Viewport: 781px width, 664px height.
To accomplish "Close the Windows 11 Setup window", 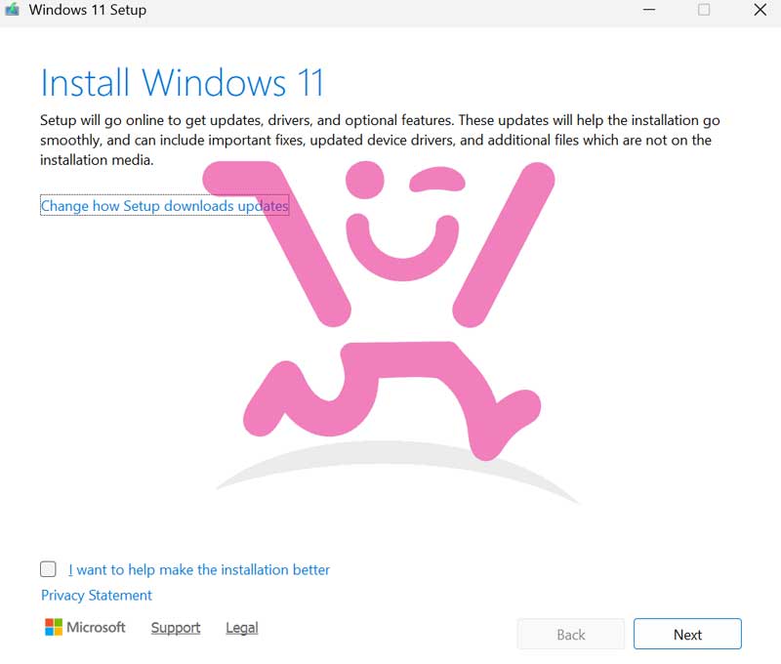I will pyautogui.click(x=759, y=10).
